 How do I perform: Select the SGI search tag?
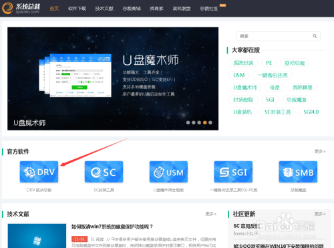pos(270,100)
